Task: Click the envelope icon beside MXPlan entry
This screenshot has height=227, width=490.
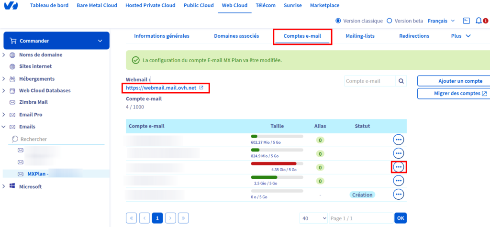Action: (21, 174)
